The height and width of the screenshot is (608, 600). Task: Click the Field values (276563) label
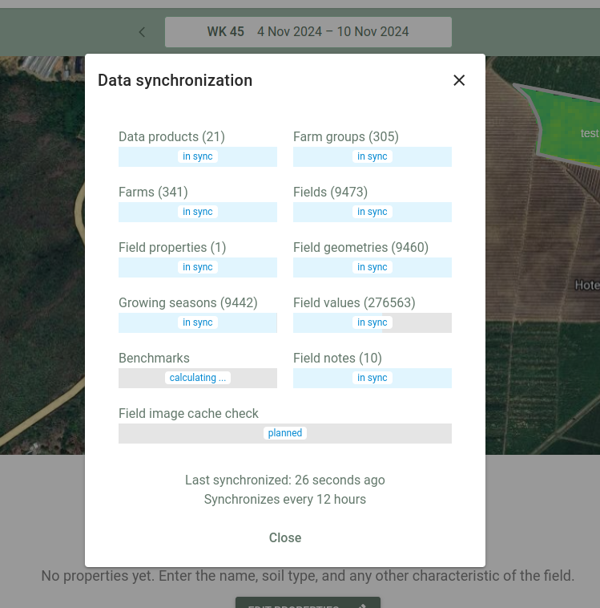tap(354, 303)
